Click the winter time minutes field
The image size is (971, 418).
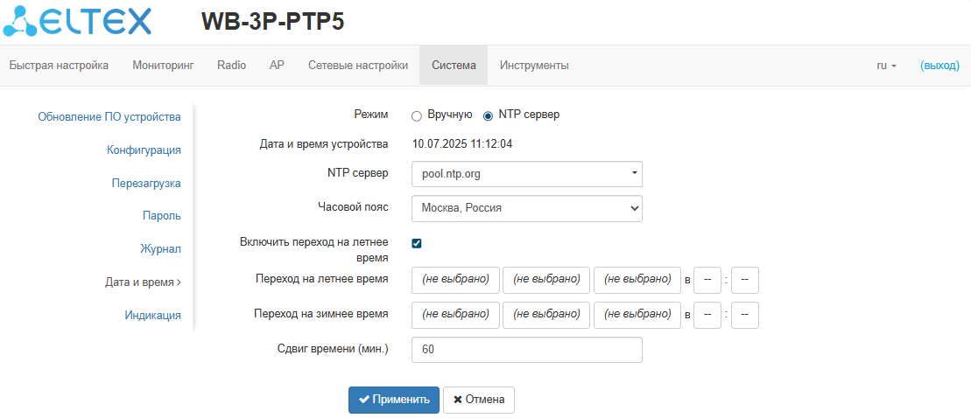point(744,314)
